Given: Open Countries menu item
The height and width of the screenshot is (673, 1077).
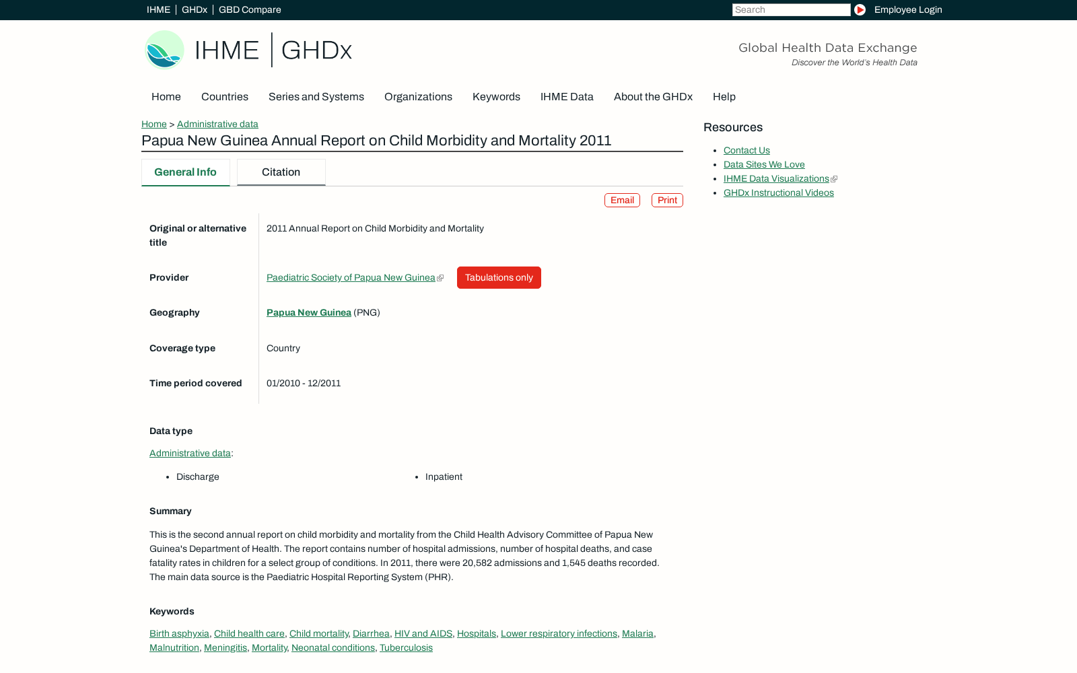Looking at the screenshot, I should pos(225,97).
